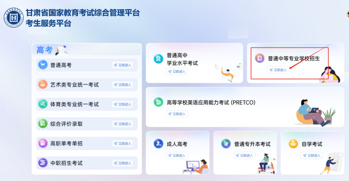Click the 普通专升本考试 title text
349x181 pixels.
coord(252,144)
